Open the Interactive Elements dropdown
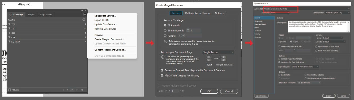Viewport: 354px width, 100px height. (309, 83)
